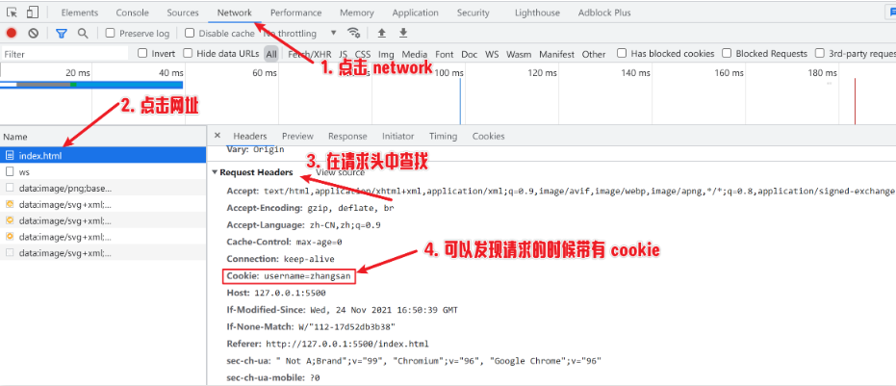Click the import HAR upload arrow
This screenshot has height=386, width=896.
(382, 33)
